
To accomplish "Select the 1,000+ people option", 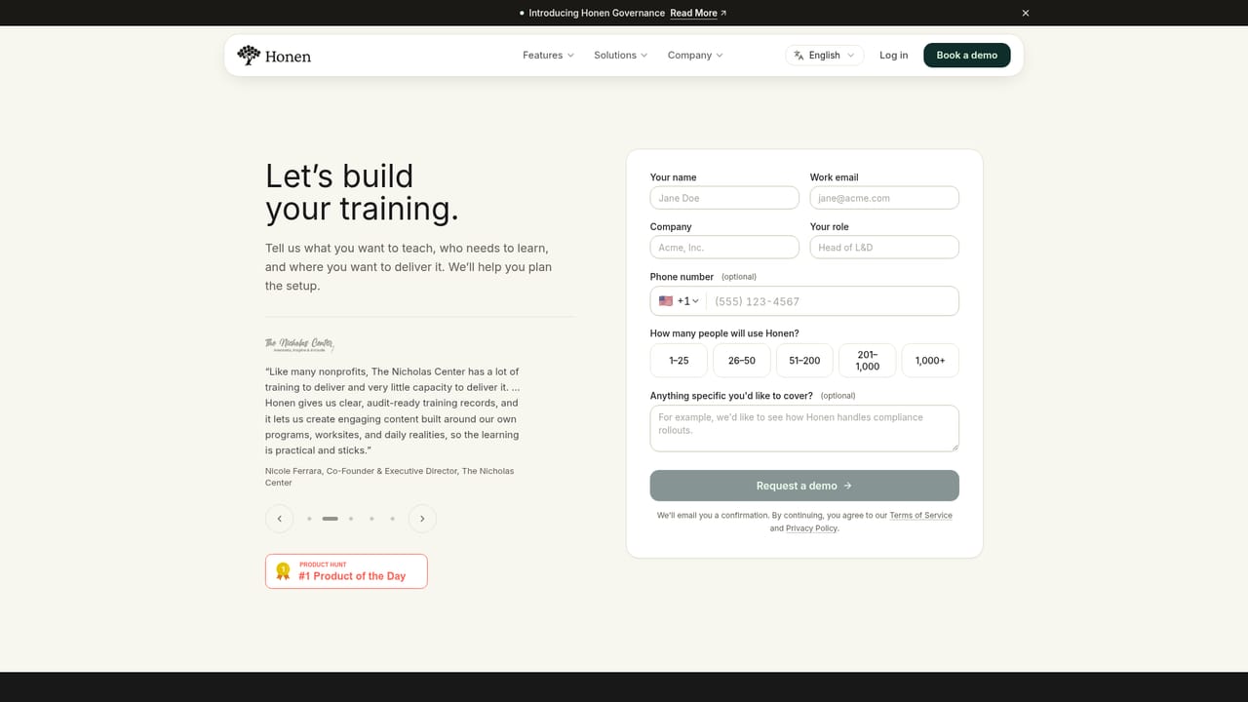I will tap(930, 361).
